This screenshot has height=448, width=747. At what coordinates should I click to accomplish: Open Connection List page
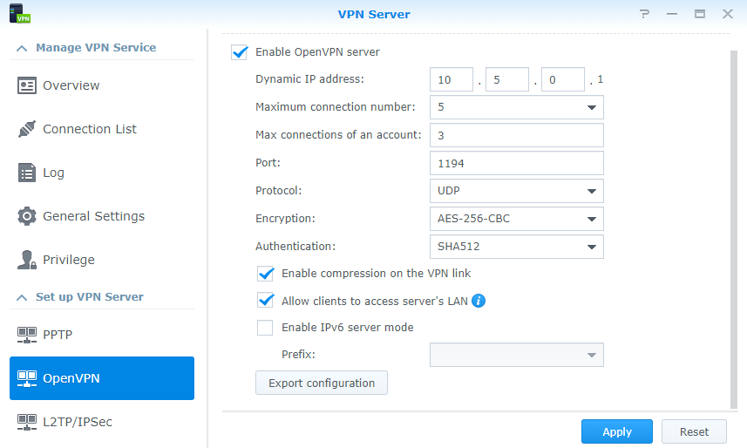pyautogui.click(x=102, y=129)
